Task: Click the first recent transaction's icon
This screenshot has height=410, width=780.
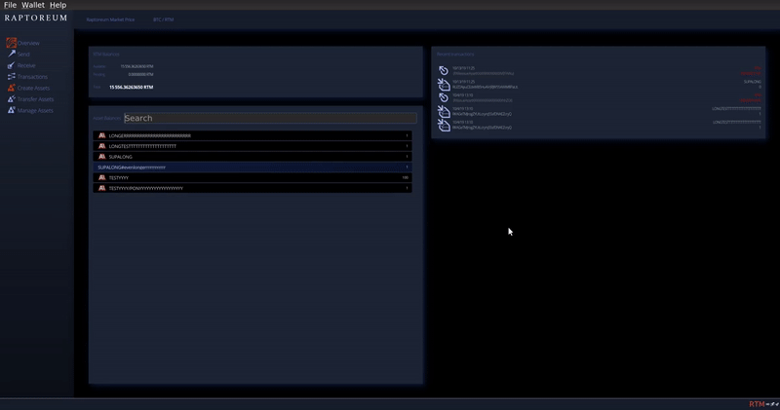Action: click(444, 70)
